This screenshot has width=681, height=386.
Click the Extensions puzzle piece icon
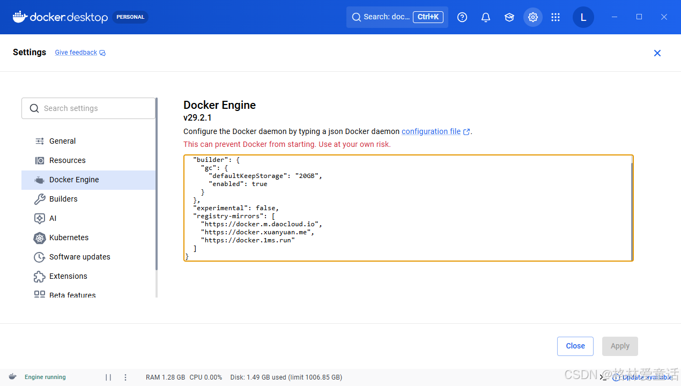(40, 276)
